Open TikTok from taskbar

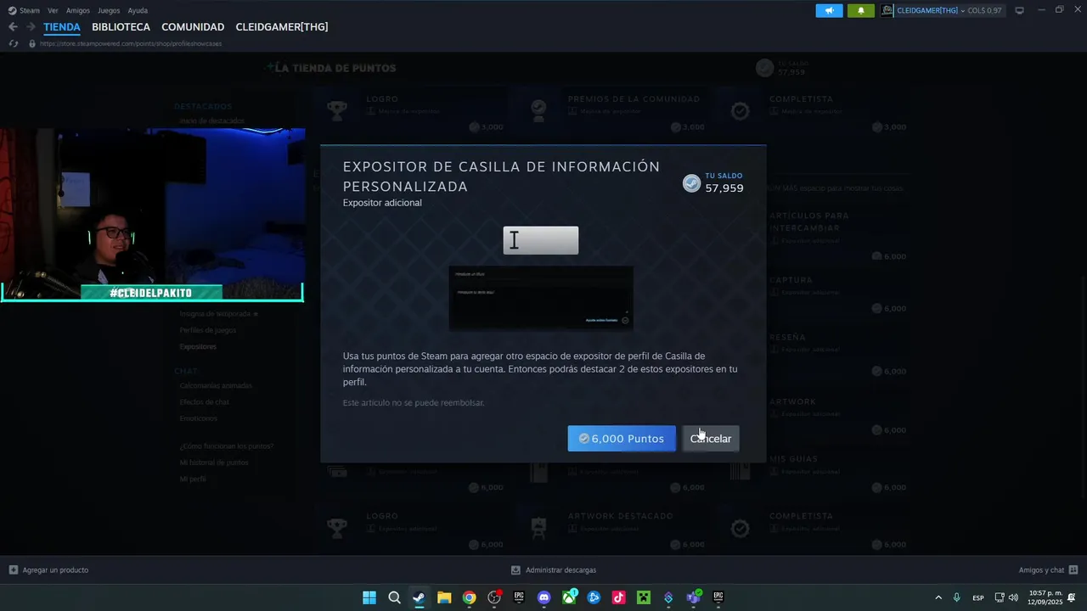[619, 597]
